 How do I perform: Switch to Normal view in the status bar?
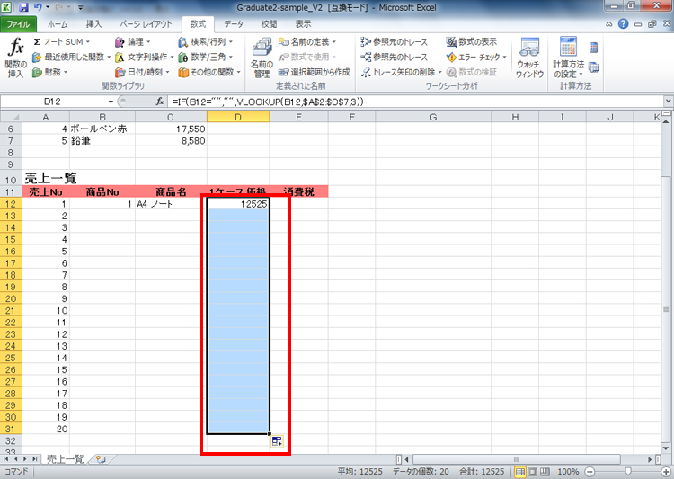click(520, 472)
